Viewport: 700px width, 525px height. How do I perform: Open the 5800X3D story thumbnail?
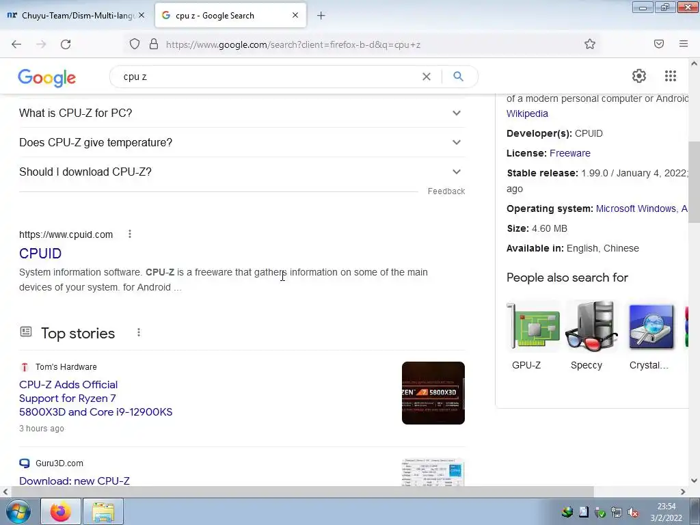[433, 393]
